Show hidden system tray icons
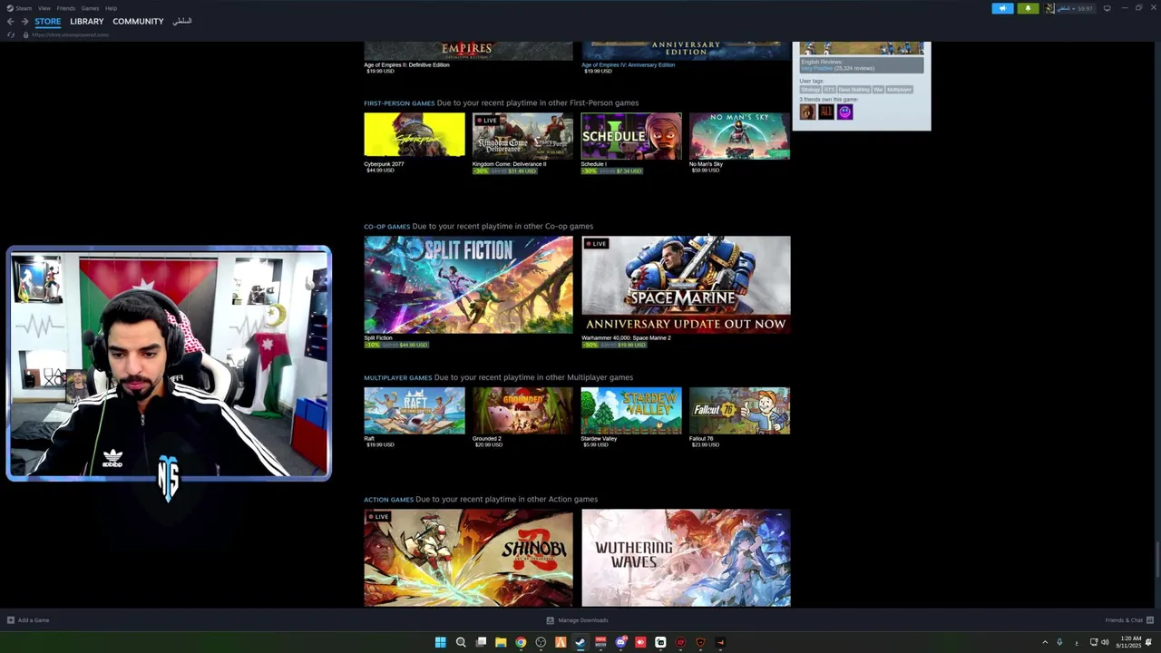 [x=1045, y=642]
